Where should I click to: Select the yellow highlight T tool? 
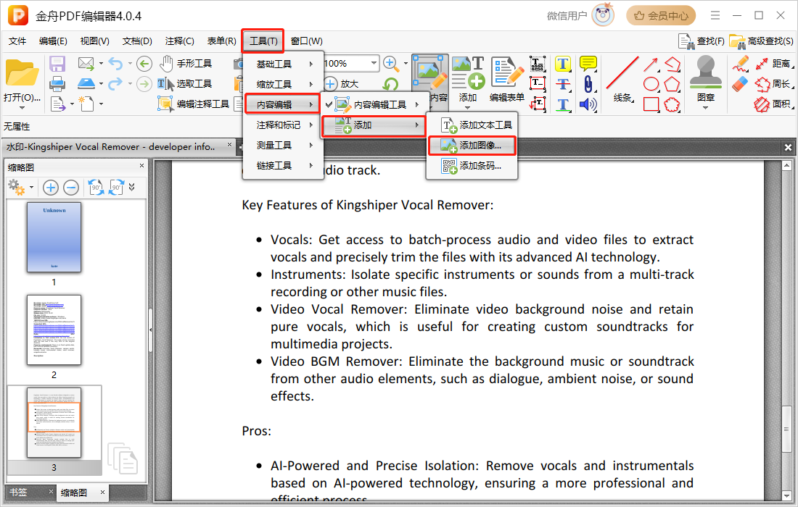562,64
